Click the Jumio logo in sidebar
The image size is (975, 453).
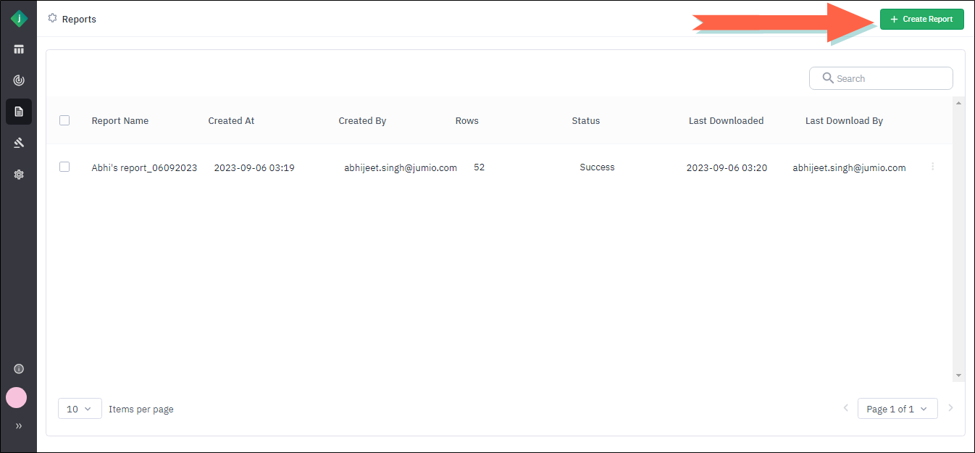point(19,20)
